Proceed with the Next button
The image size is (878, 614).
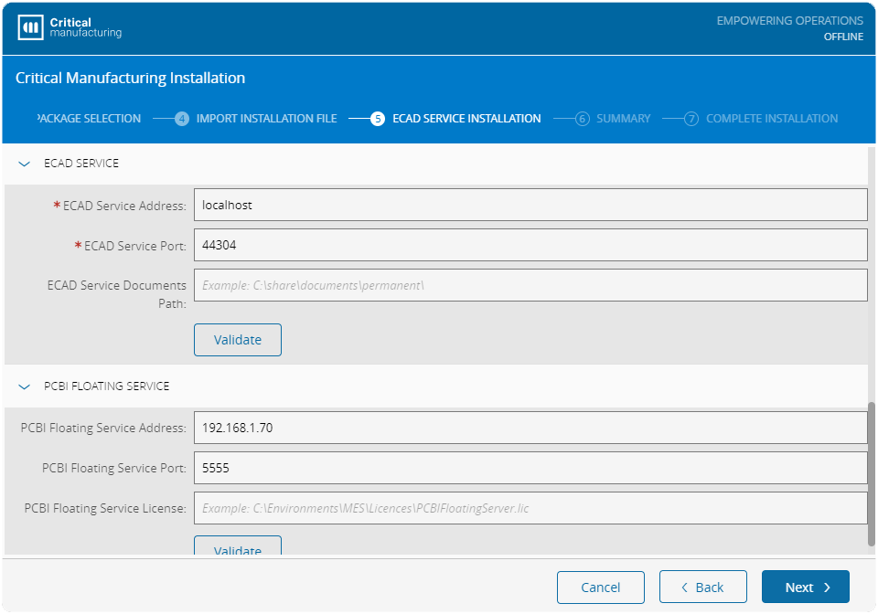[805, 588]
